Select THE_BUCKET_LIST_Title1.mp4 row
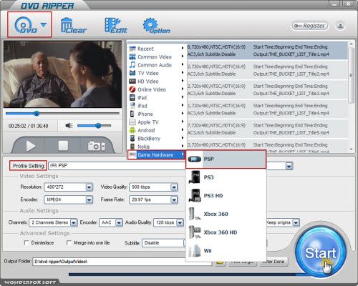 click(x=267, y=51)
